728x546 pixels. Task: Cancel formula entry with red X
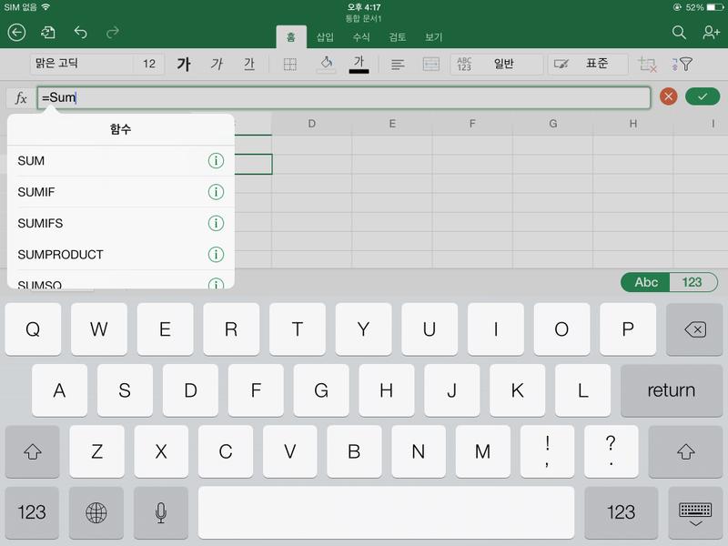(669, 97)
